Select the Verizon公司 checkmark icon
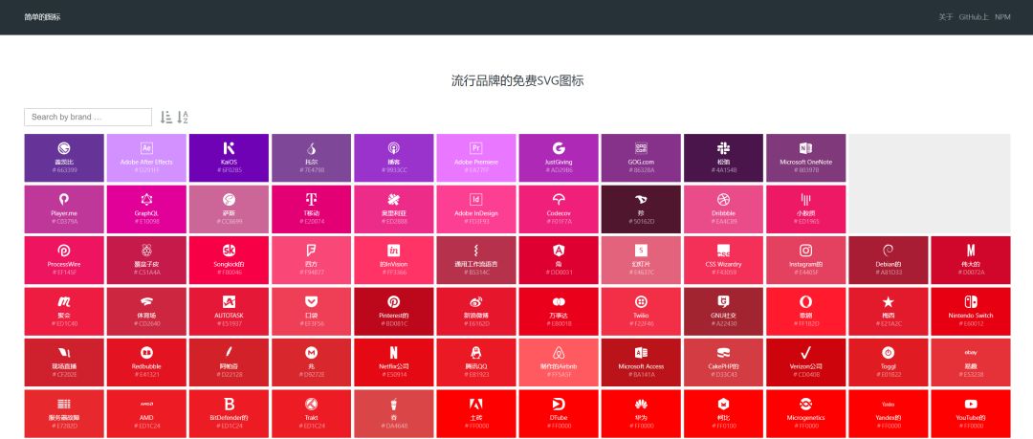Screen dimensions: 1033x439 point(805,362)
